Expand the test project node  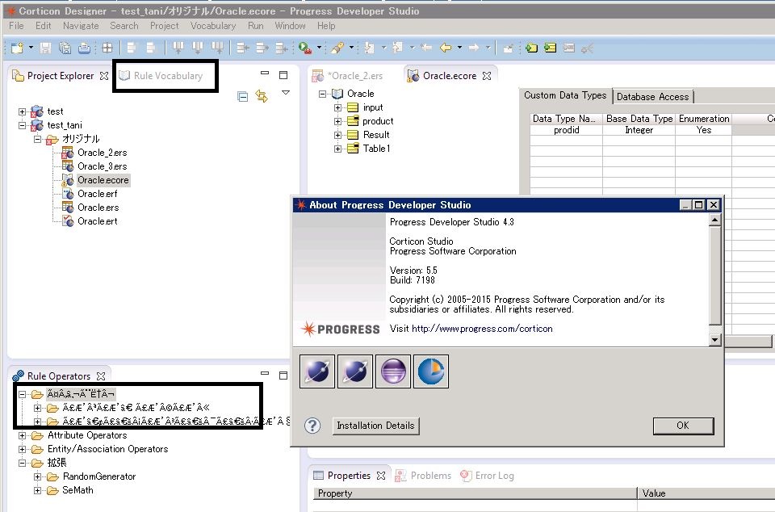[x=23, y=111]
